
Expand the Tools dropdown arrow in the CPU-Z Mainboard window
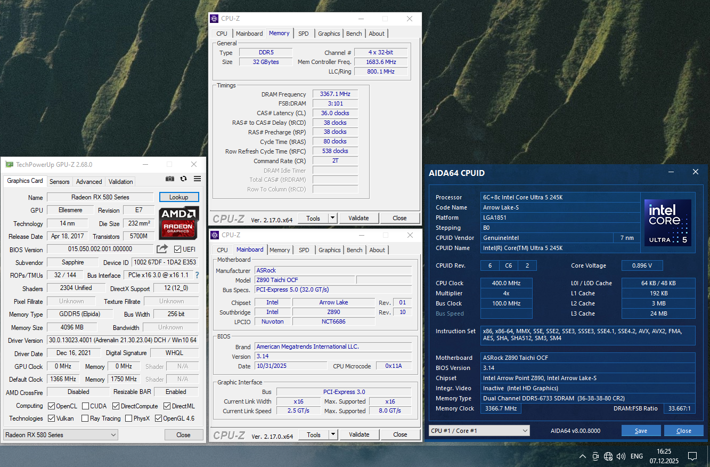(x=333, y=434)
